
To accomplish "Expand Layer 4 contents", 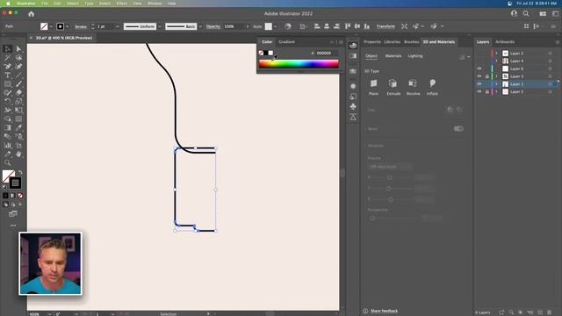I will pos(497,61).
